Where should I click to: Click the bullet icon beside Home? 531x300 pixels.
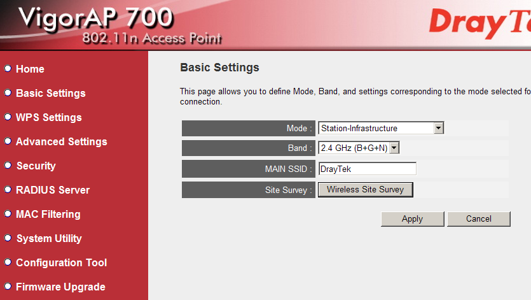click(8, 69)
